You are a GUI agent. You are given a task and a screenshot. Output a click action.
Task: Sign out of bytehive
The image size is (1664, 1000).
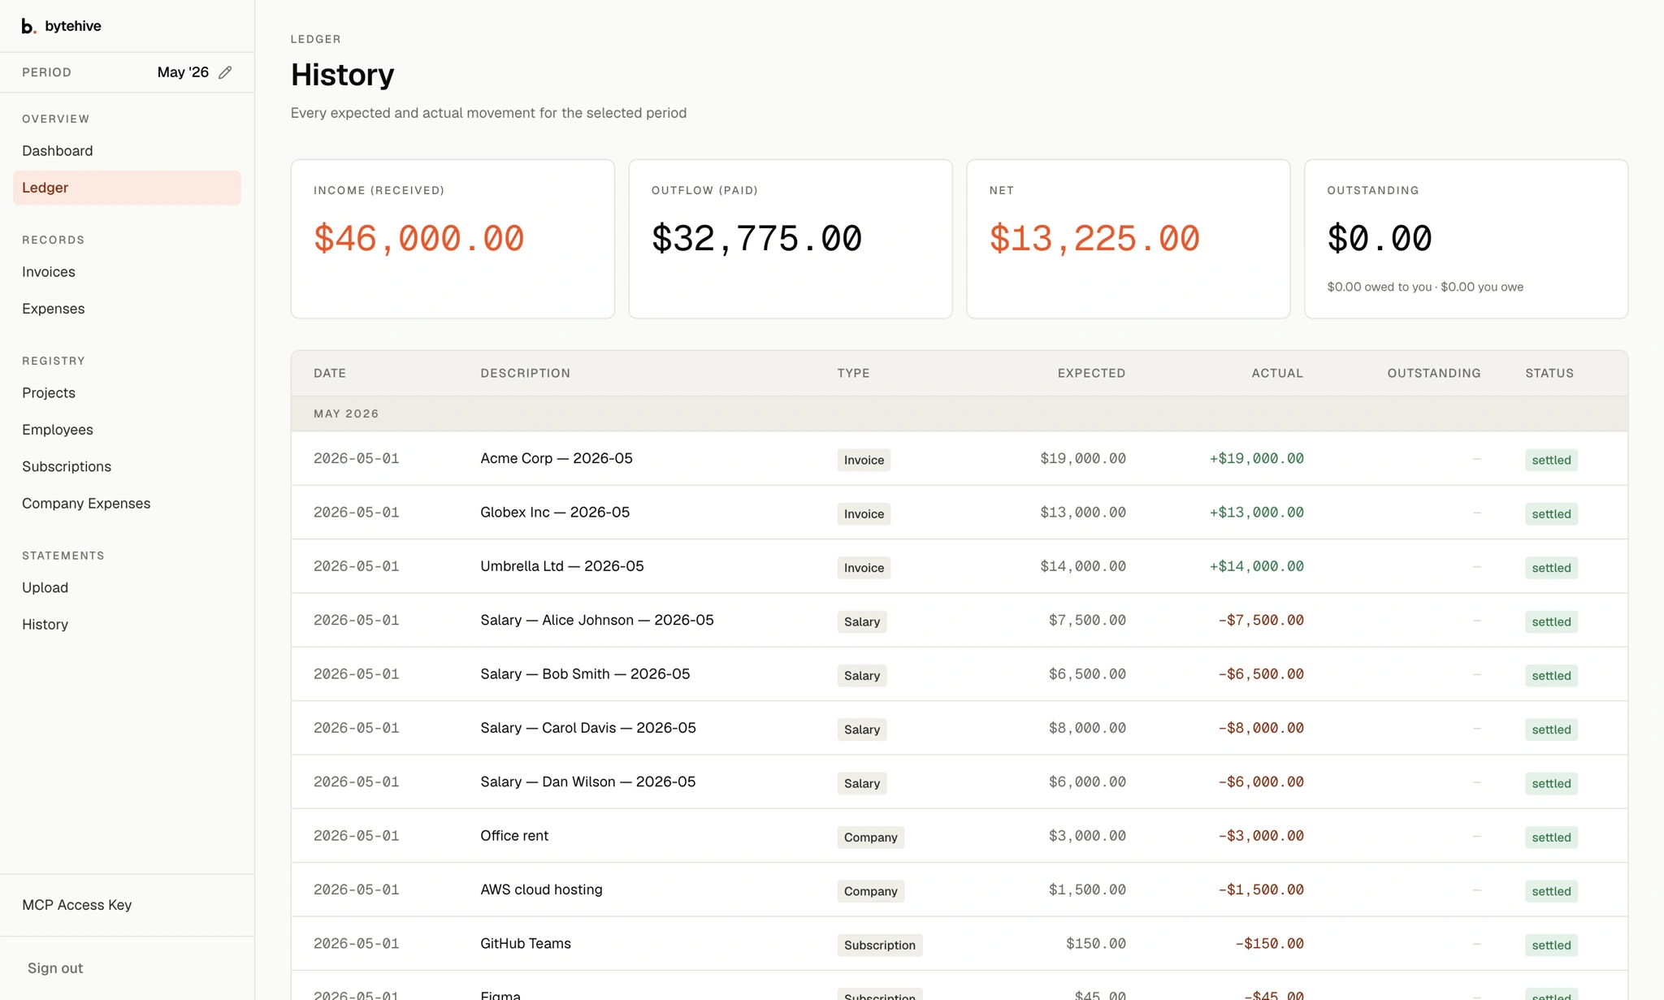coord(55,968)
